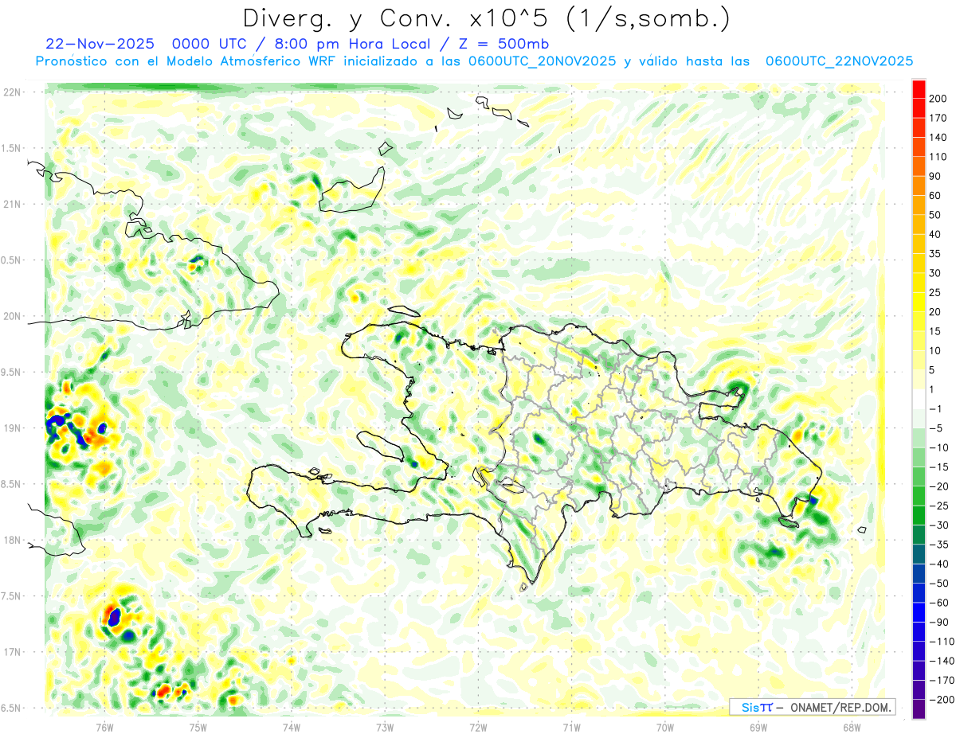Click the "15" colorbar label
956x738 pixels.
(935, 331)
